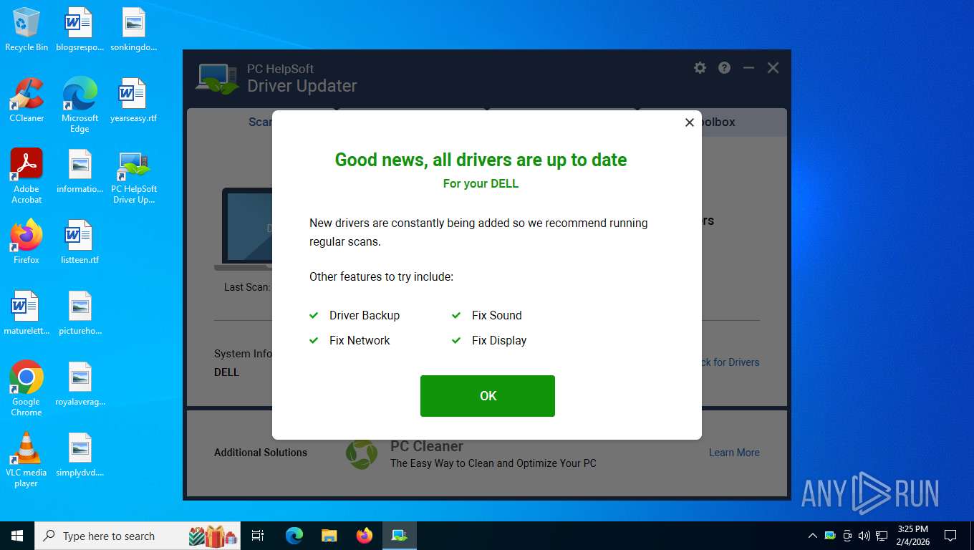Select the simplydvd image file icon
Image resolution: width=974 pixels, height=550 pixels.
[79, 455]
